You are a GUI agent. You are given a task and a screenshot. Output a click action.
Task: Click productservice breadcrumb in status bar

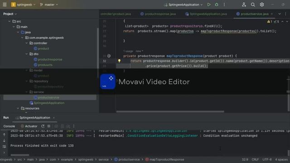pyautogui.click(x=127, y=159)
